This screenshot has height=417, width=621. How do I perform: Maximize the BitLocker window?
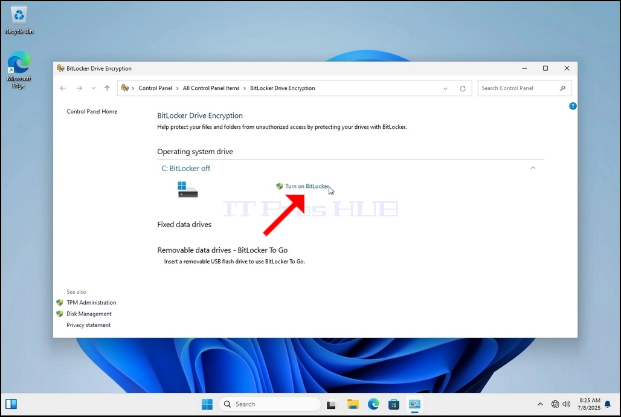545,68
